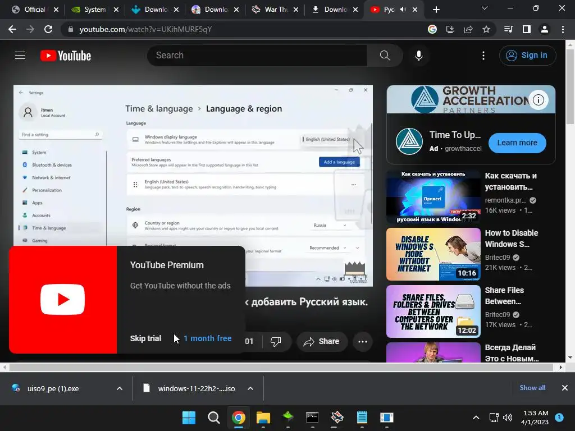Viewport: 575px width, 431px height.
Task: Mute the playing YouTube tab speaker icon
Action: pos(403,10)
